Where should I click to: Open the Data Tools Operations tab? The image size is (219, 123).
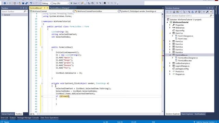[x=49, y=118]
